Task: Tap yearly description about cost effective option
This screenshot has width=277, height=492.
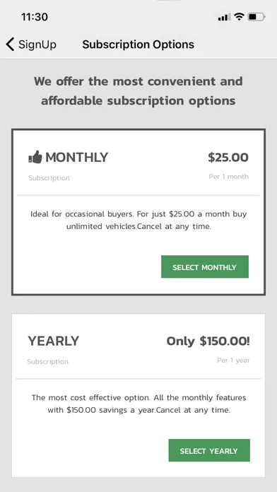Action: 138,404
